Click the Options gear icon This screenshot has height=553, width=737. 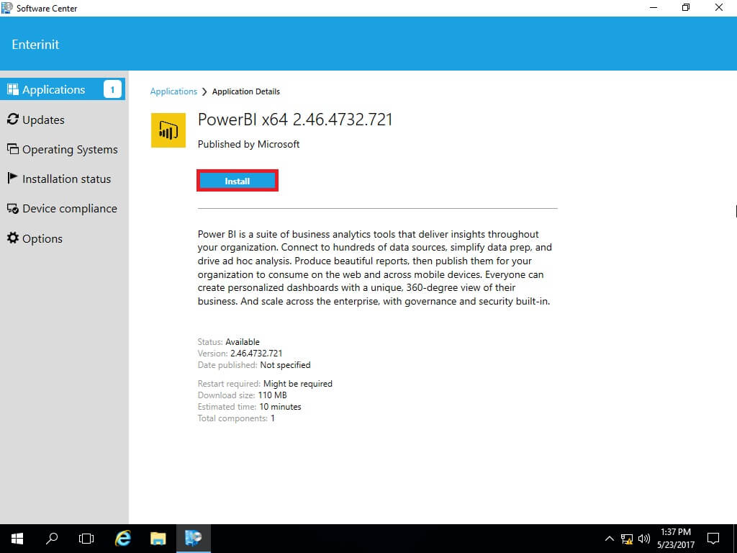click(x=13, y=238)
